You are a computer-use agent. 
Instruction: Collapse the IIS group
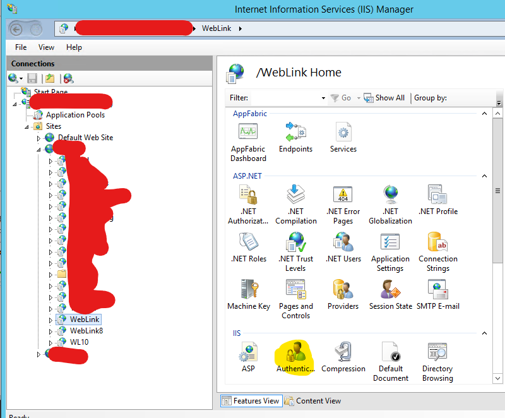point(484,333)
